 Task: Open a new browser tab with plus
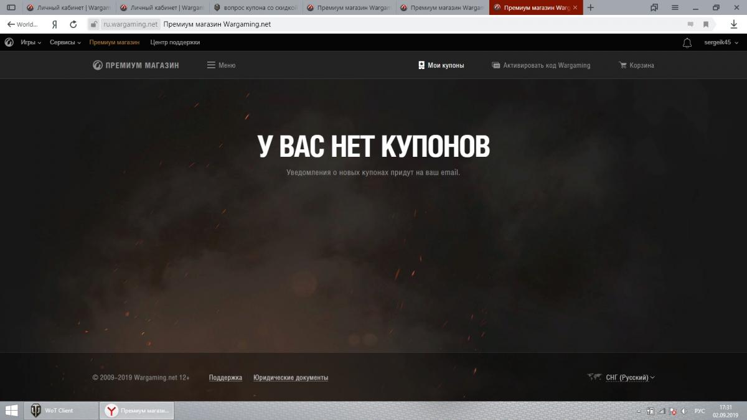point(591,7)
